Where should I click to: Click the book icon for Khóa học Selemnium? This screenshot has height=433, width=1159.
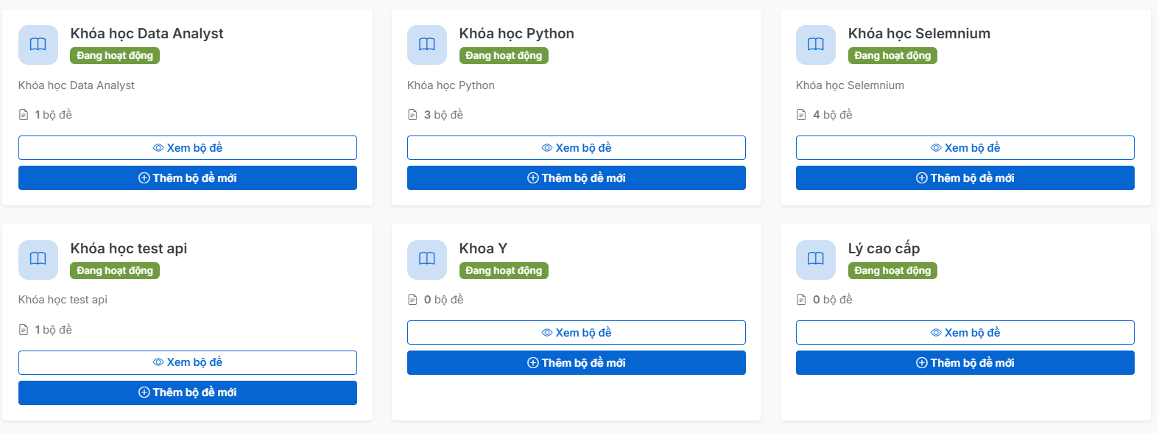coord(816,45)
